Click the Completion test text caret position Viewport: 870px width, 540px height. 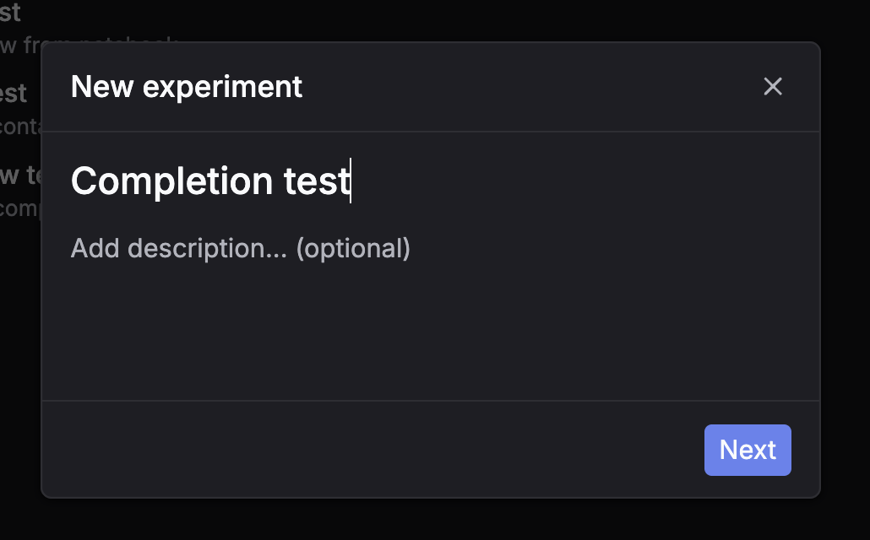click(x=350, y=181)
